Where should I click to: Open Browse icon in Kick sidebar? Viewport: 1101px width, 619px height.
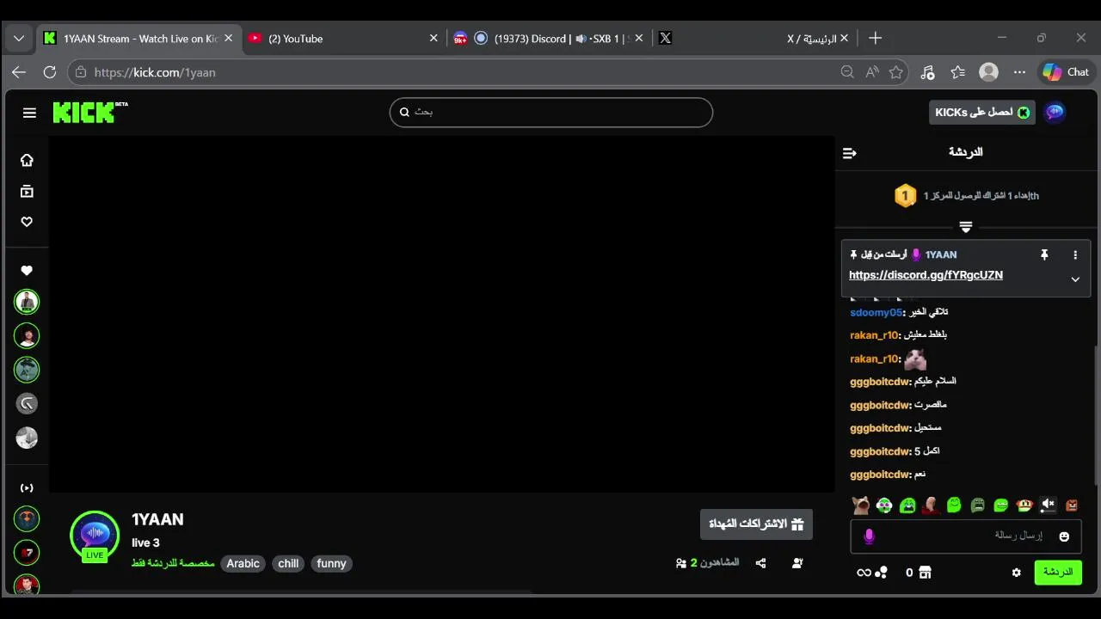pos(27,191)
